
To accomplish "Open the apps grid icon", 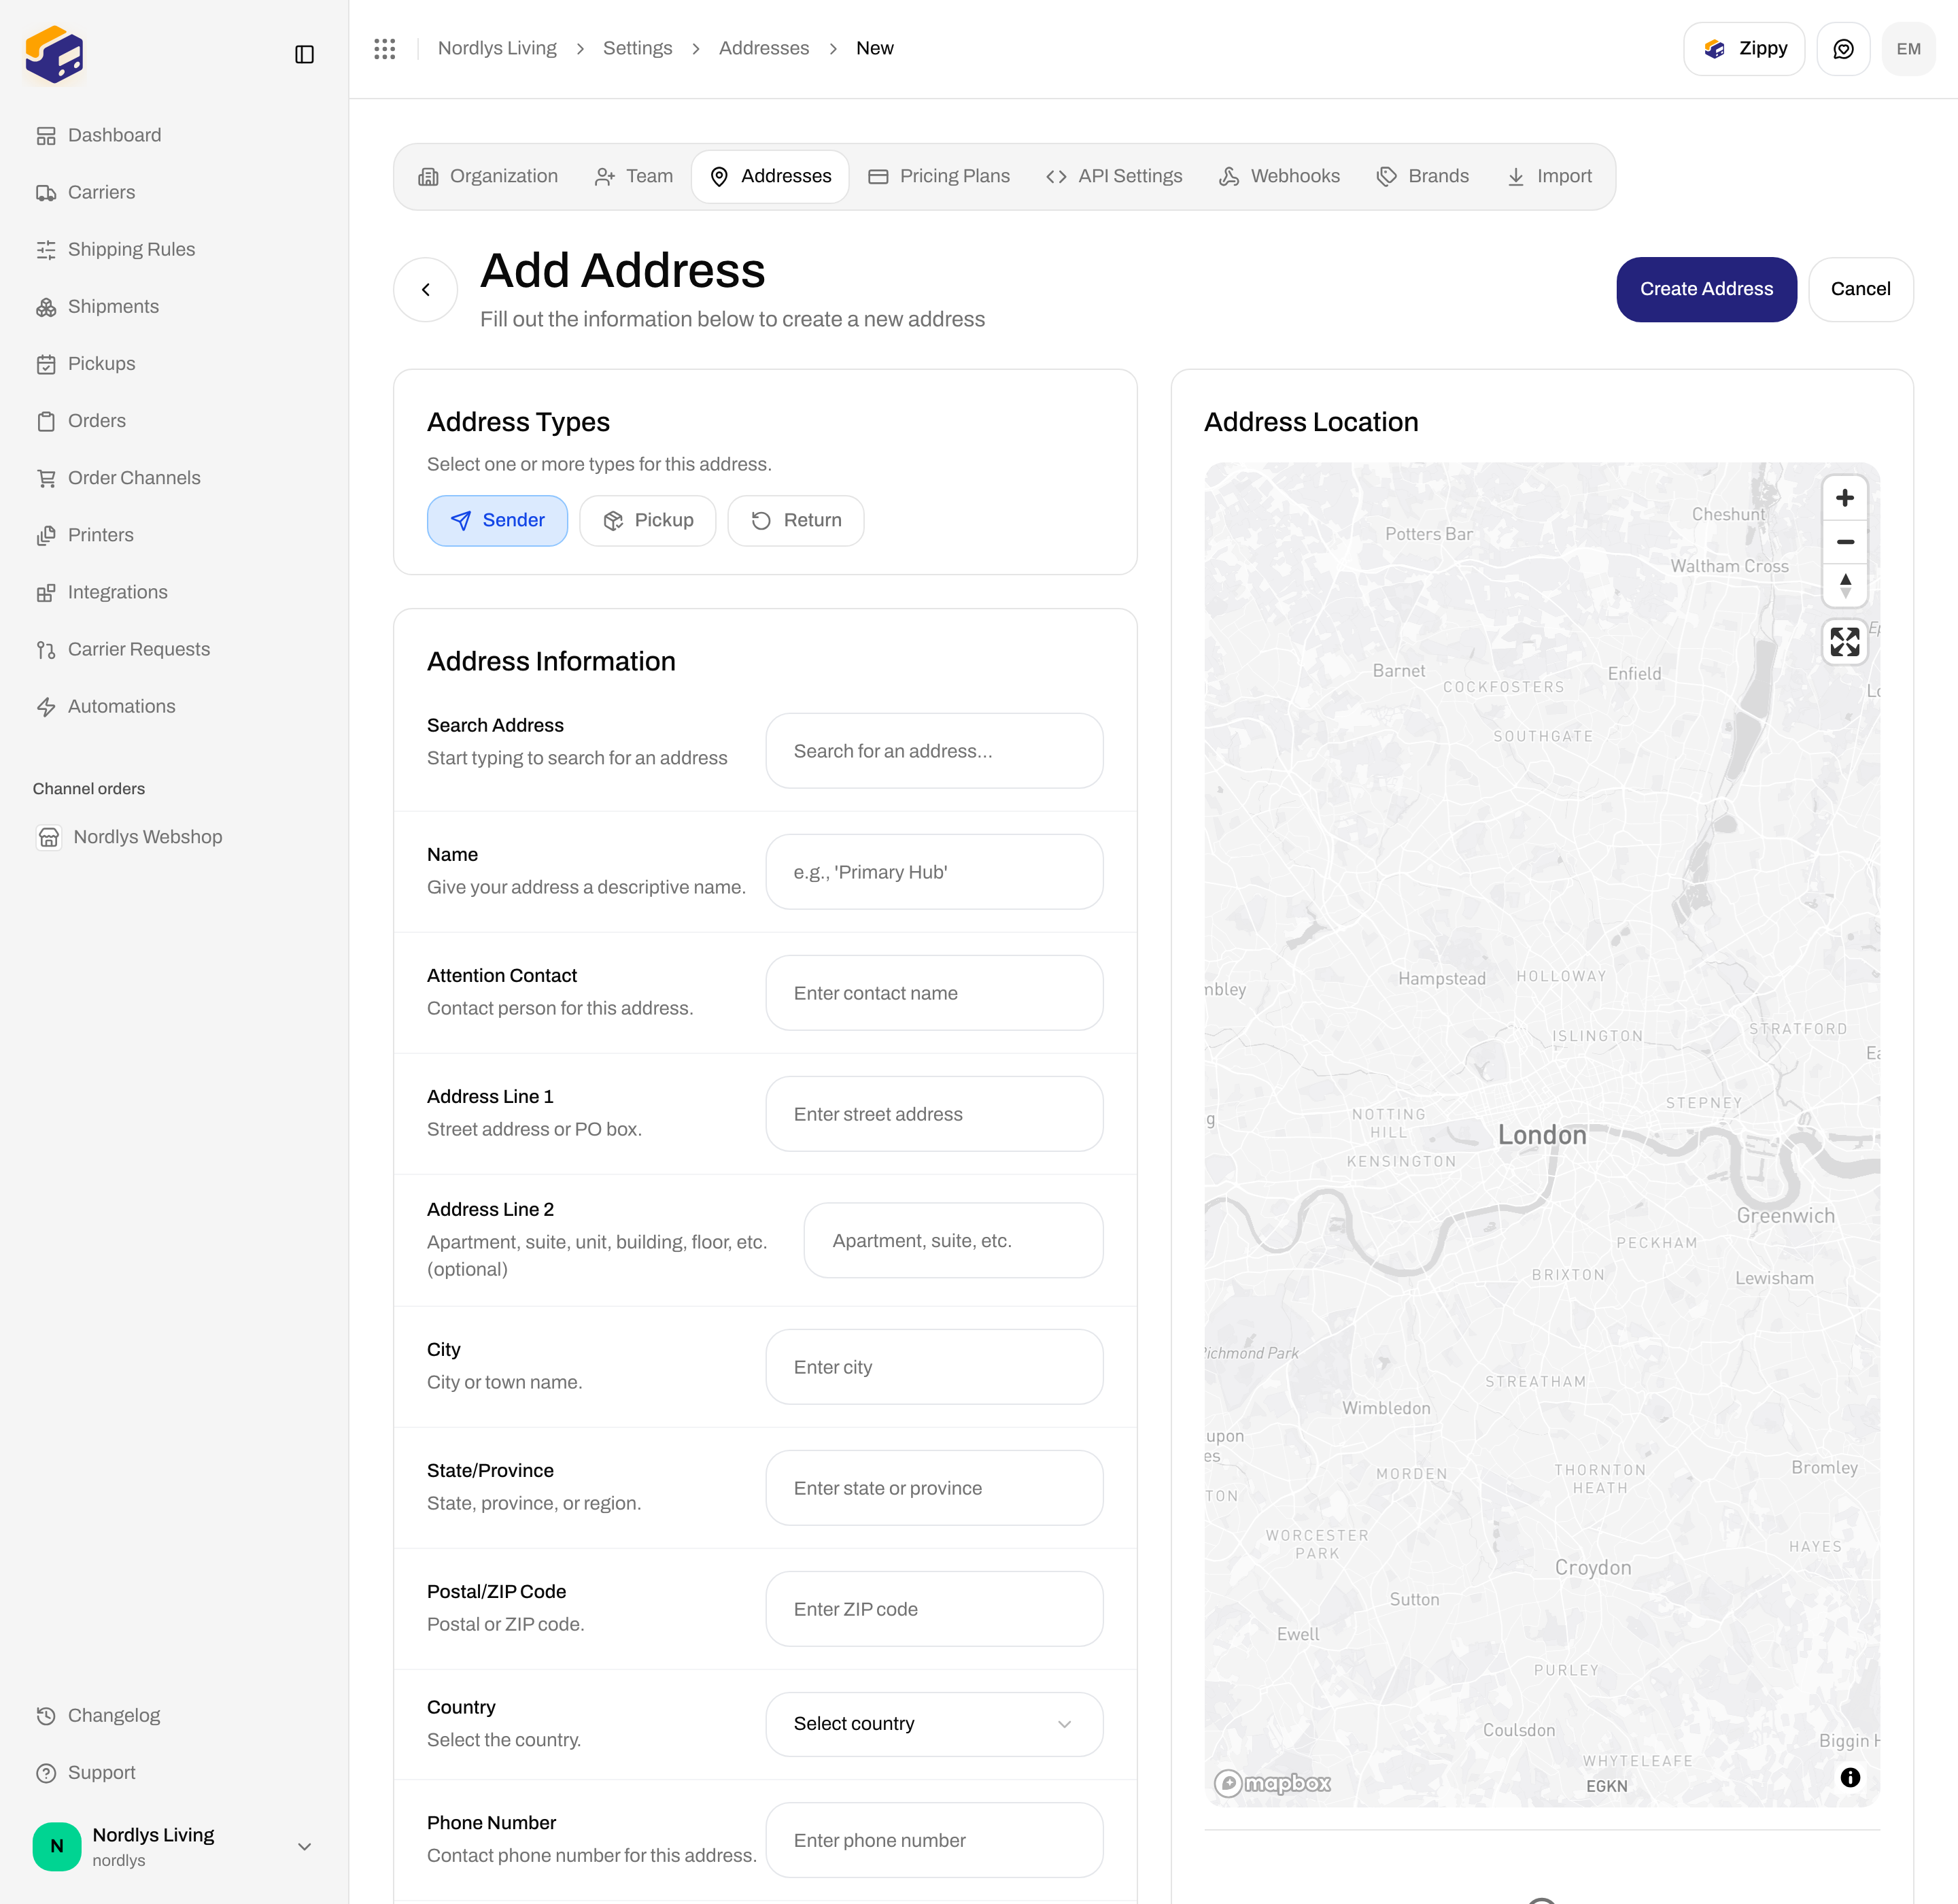I will pos(385,48).
